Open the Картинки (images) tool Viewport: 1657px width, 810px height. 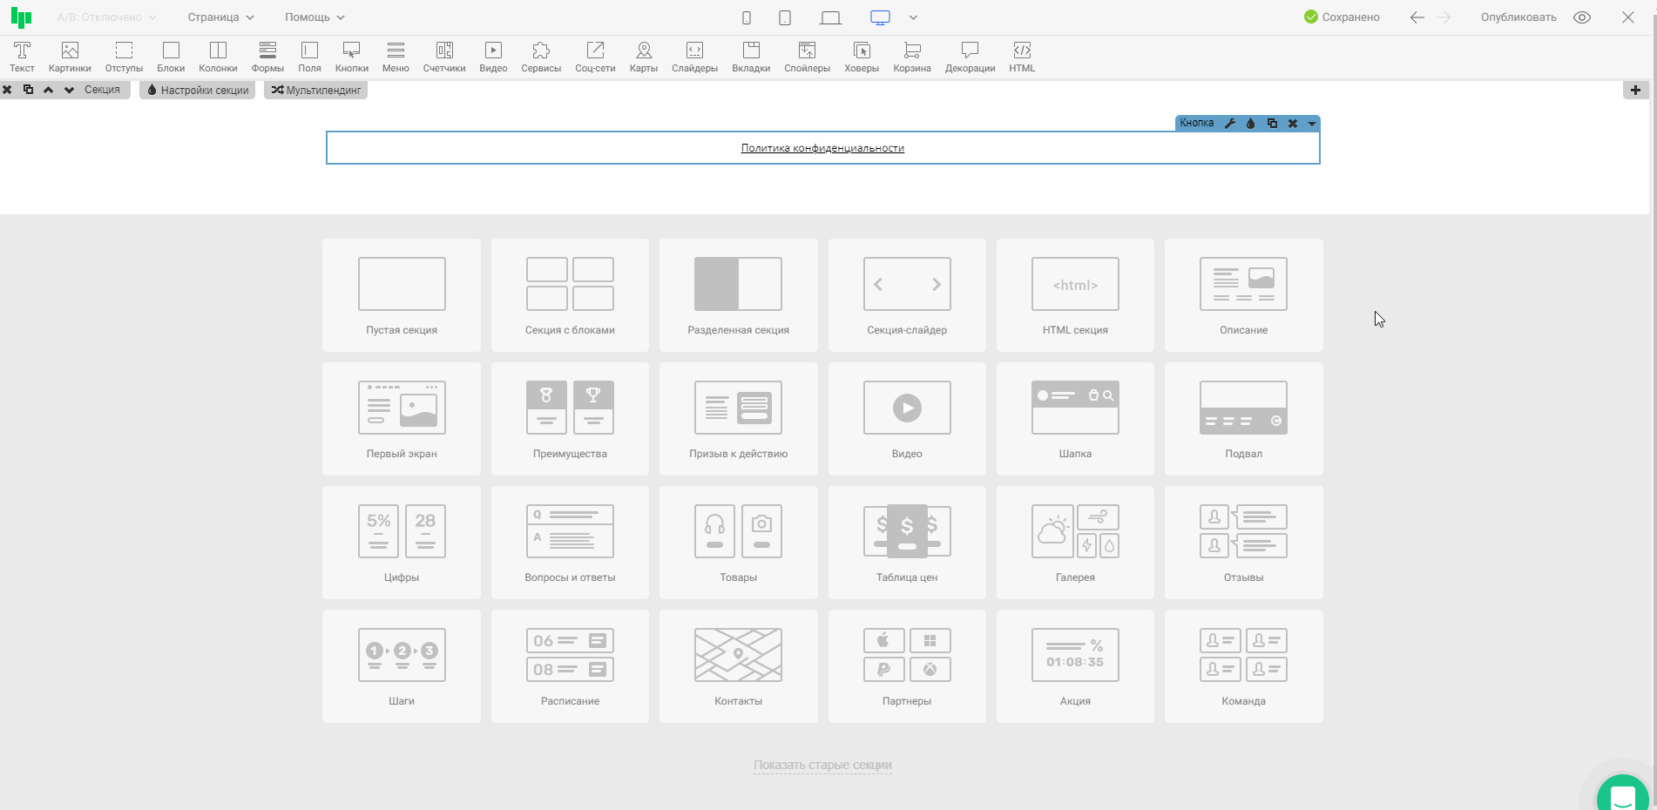click(70, 57)
